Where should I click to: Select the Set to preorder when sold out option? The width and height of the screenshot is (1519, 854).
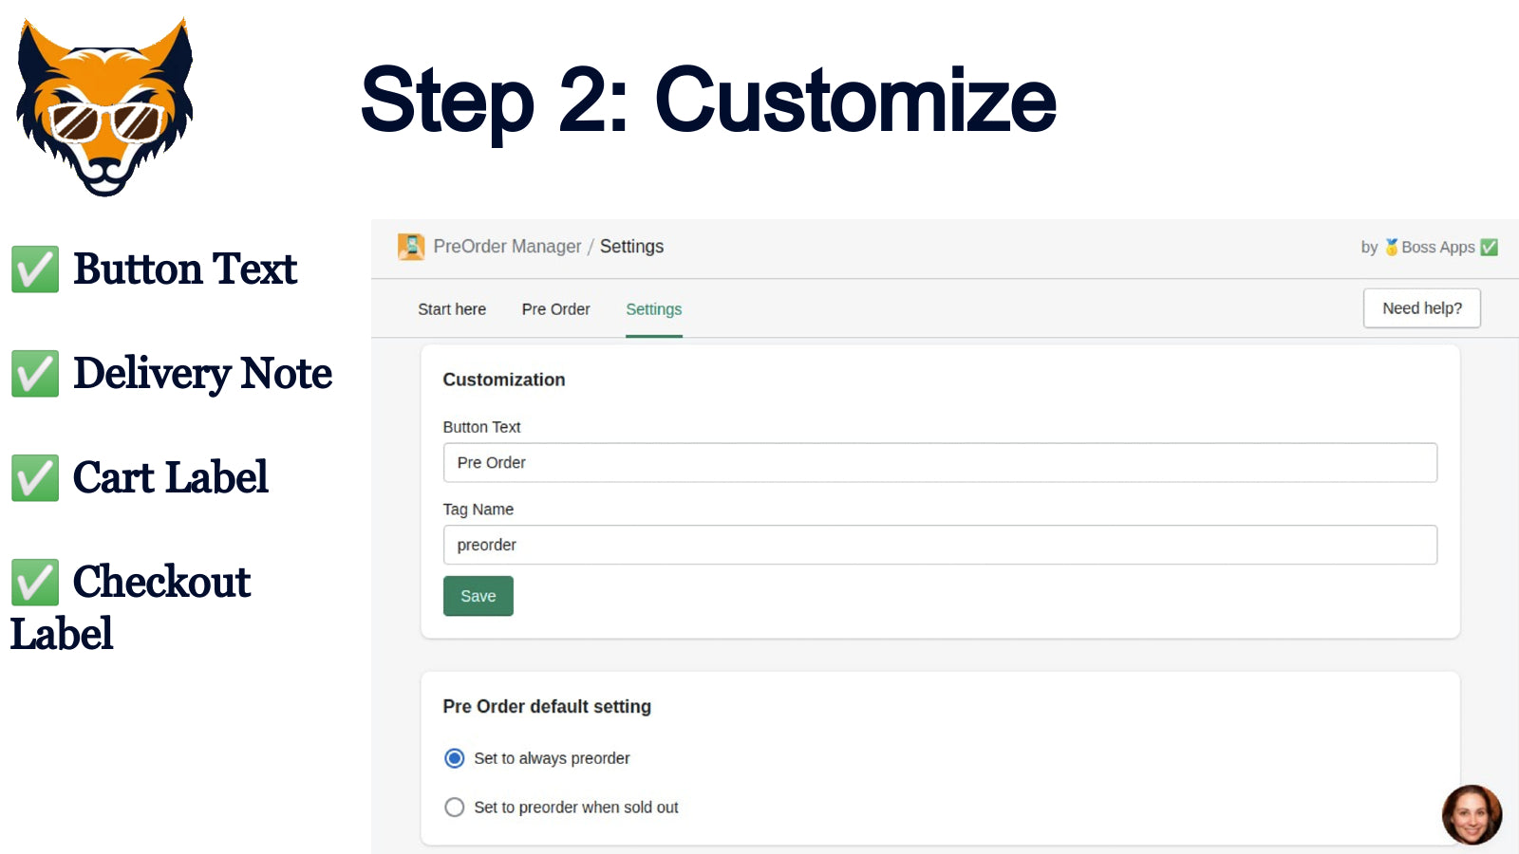click(x=454, y=807)
